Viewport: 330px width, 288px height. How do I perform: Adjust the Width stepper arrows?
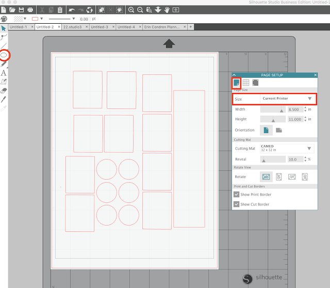click(305, 109)
